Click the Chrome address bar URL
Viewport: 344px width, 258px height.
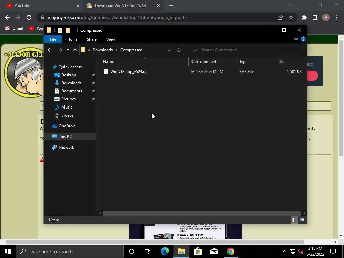[117, 17]
